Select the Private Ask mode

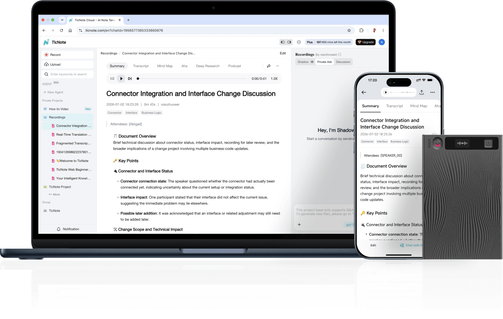[325, 62]
